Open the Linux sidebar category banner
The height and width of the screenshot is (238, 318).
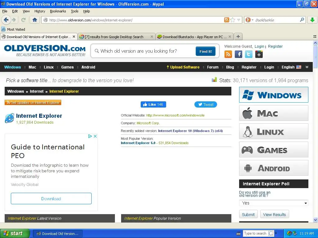pos(274,131)
